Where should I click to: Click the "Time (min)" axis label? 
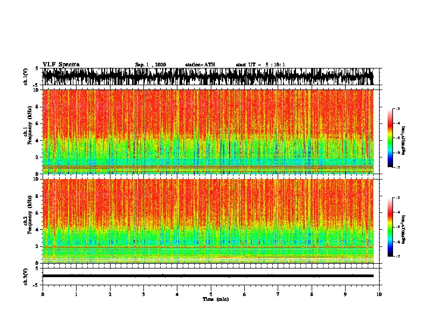point(216,299)
